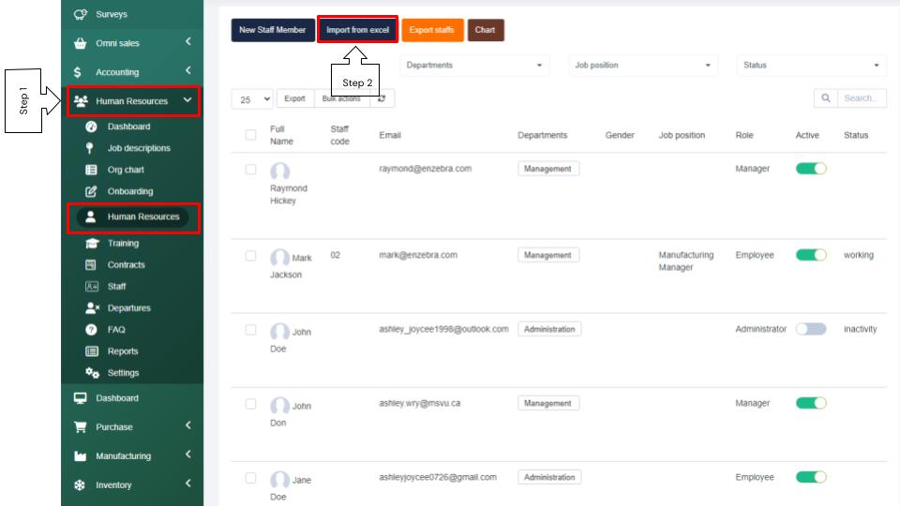Enable the inactive Administrator row toggle
The height and width of the screenshot is (506, 900).
[810, 330]
